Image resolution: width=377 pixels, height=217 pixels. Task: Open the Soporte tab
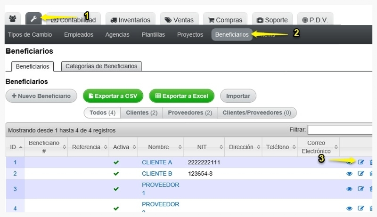pos(272,20)
